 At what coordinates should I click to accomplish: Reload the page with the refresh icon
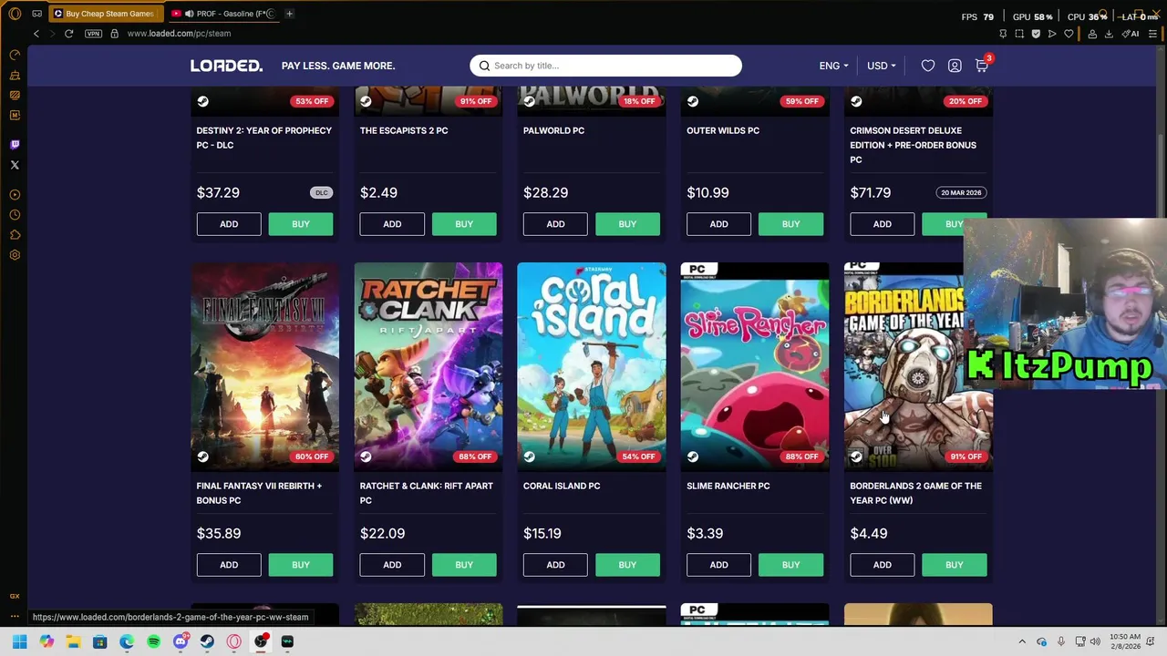click(x=68, y=34)
